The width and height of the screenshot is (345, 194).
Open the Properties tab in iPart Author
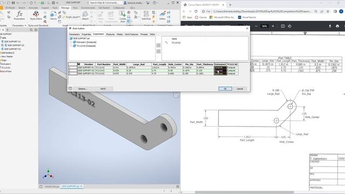click(x=86, y=34)
